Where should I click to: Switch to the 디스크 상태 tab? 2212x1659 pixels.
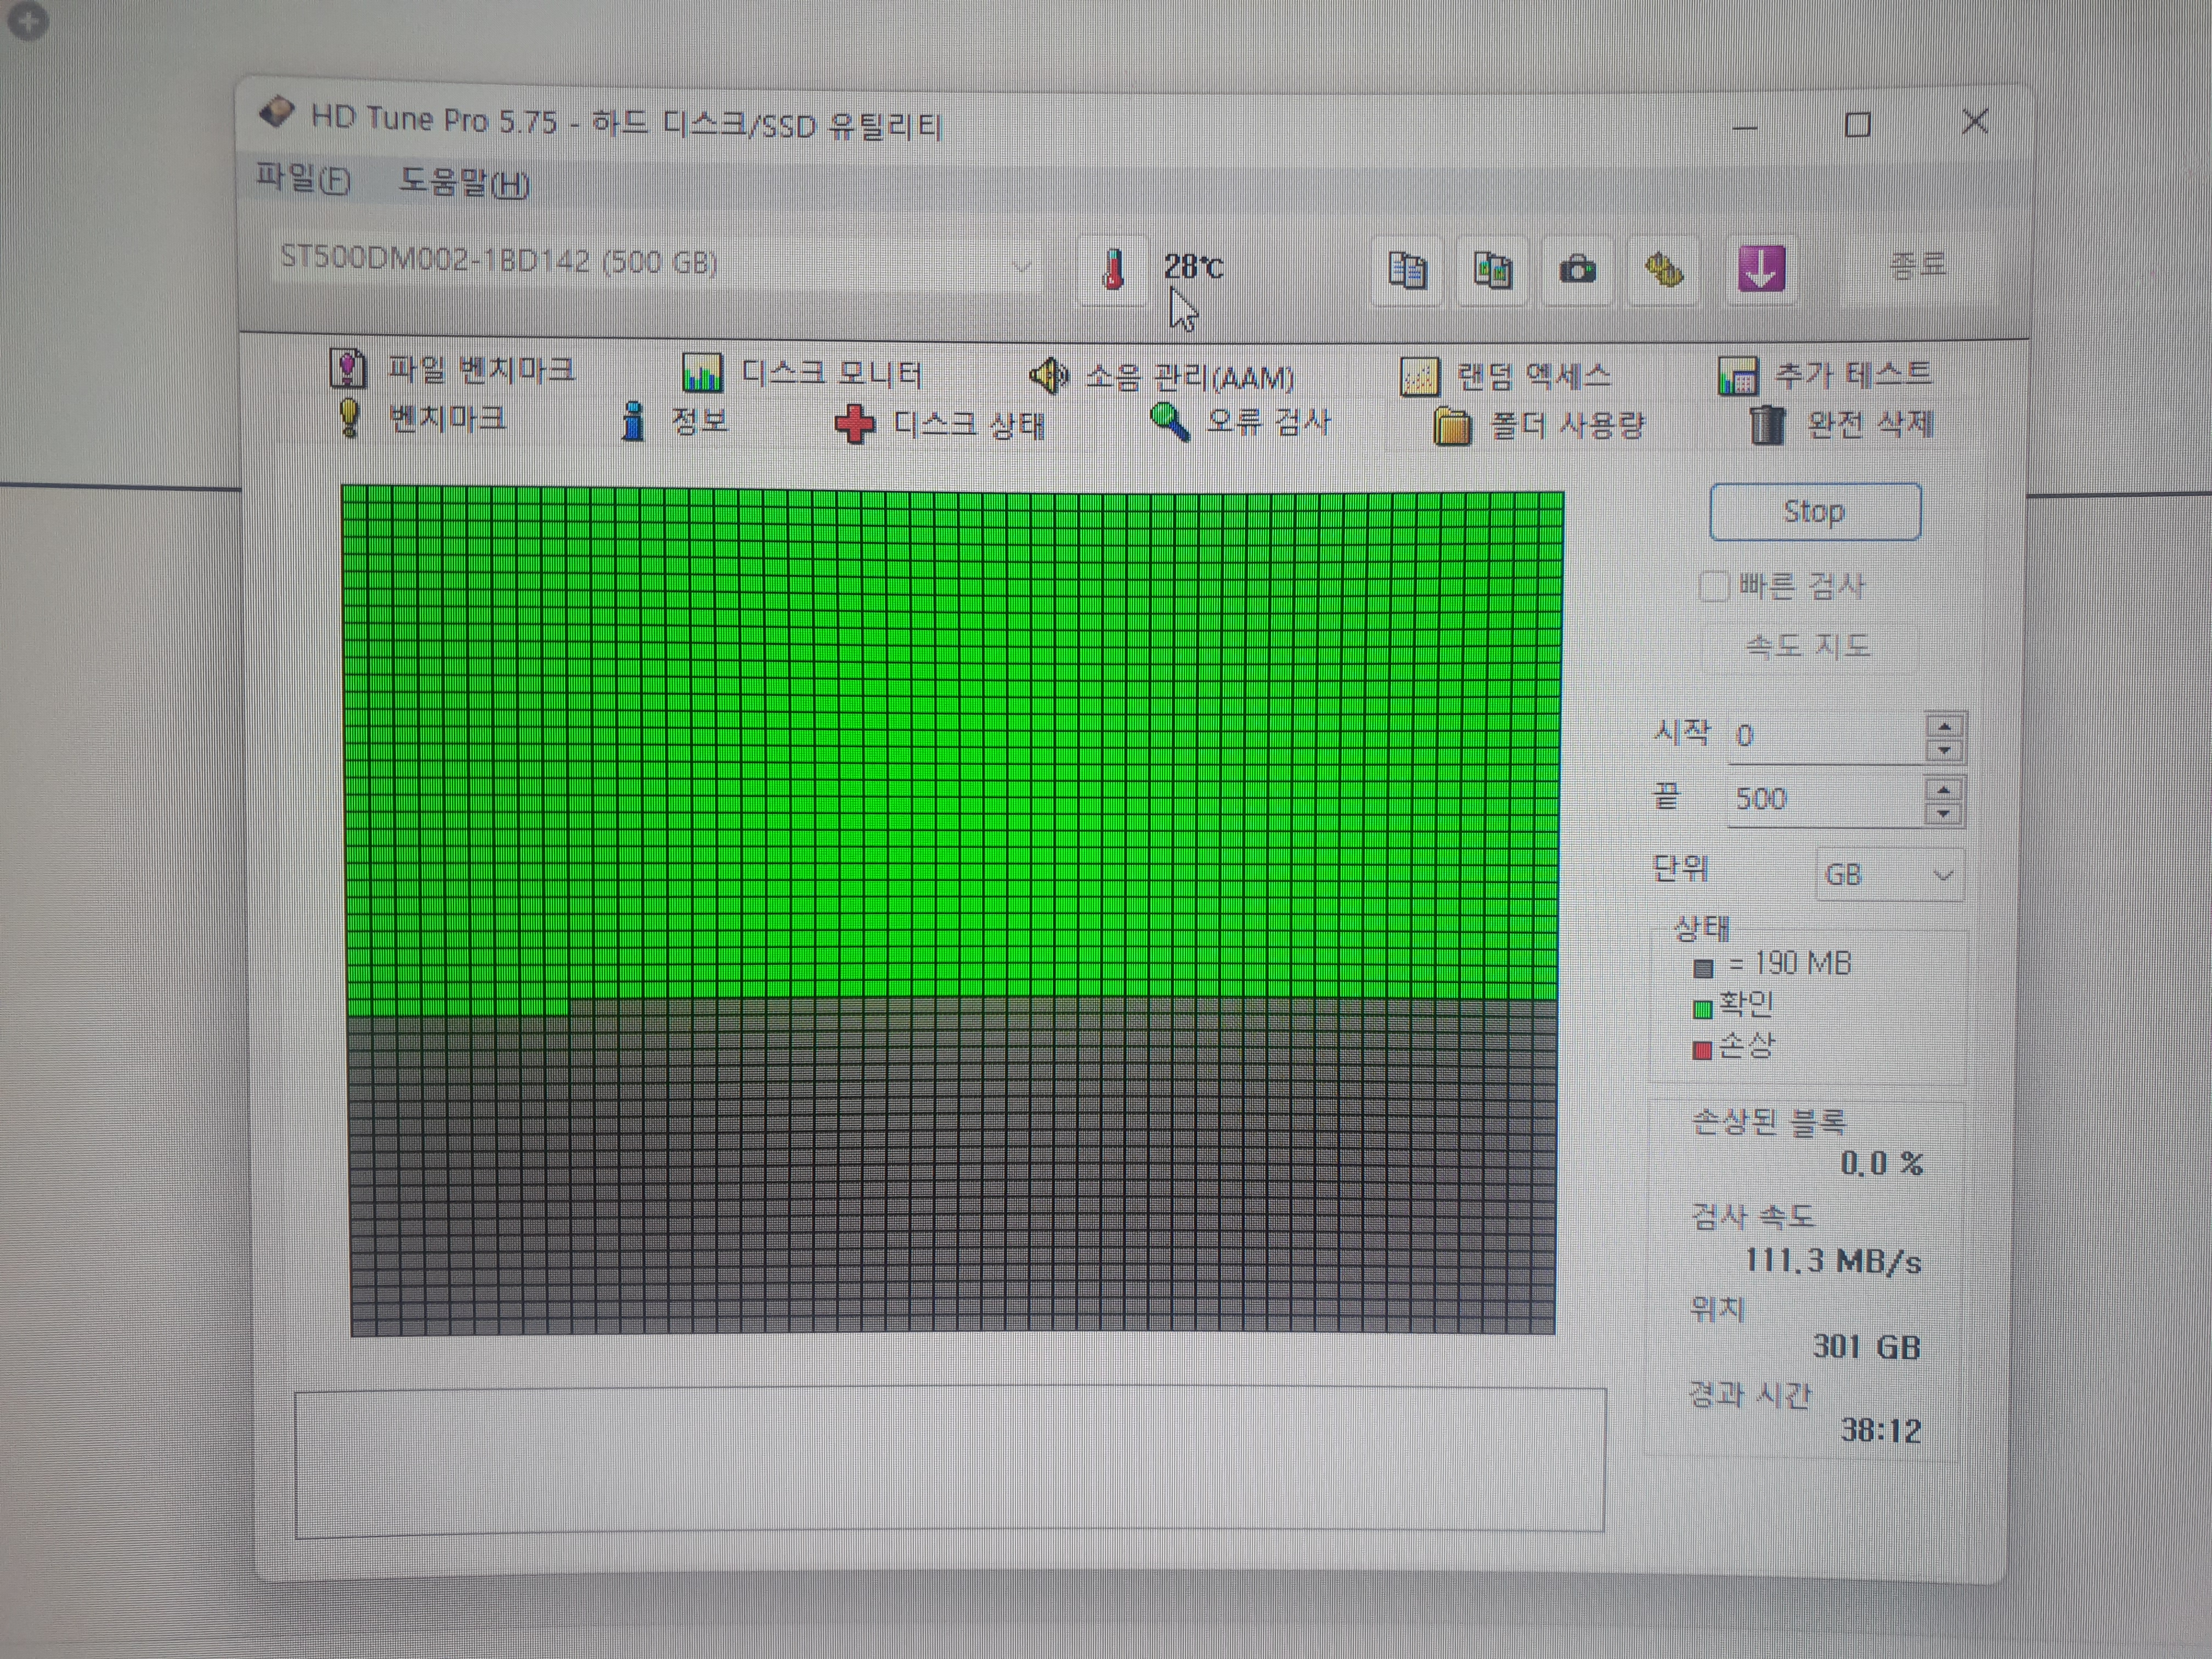point(940,424)
